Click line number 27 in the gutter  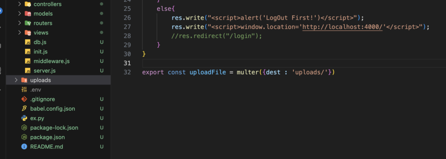(x=127, y=27)
